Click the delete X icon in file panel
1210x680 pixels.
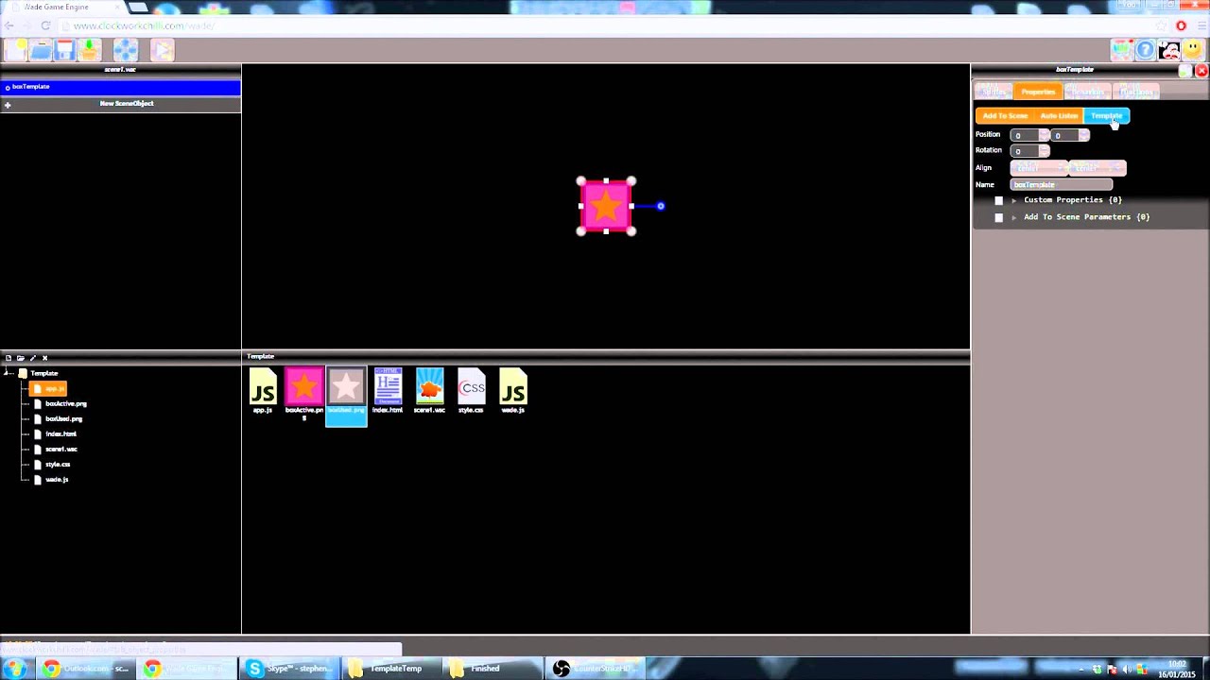(44, 358)
